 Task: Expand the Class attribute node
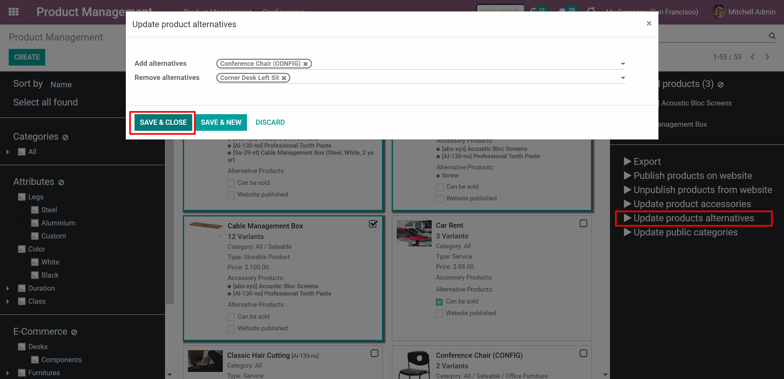8,302
